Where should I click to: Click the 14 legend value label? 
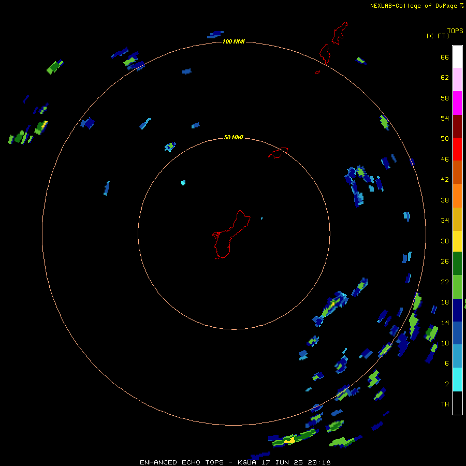[x=445, y=323]
